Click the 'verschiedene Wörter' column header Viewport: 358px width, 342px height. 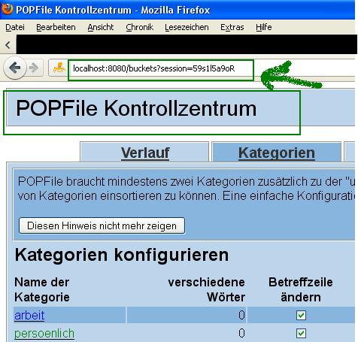tap(206, 289)
